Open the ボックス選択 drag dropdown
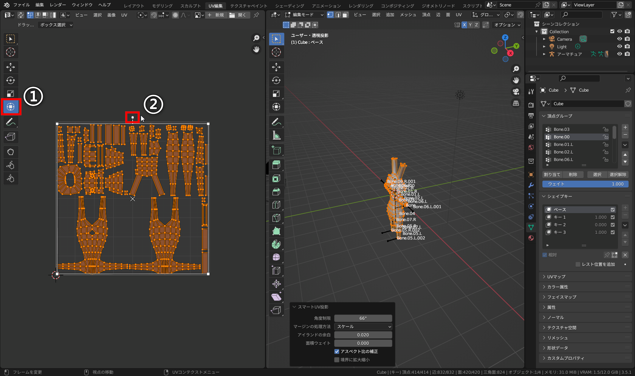635x376 pixels. (x=56, y=25)
